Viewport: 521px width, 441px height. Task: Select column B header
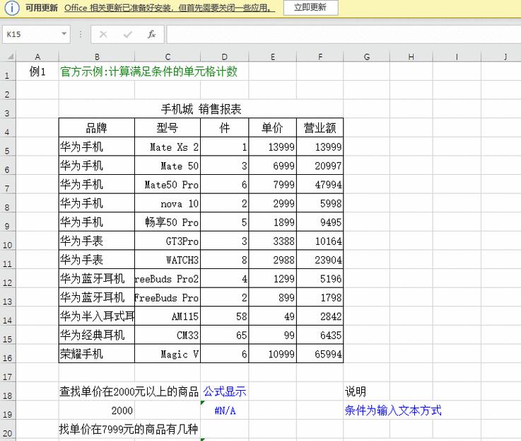(x=97, y=57)
